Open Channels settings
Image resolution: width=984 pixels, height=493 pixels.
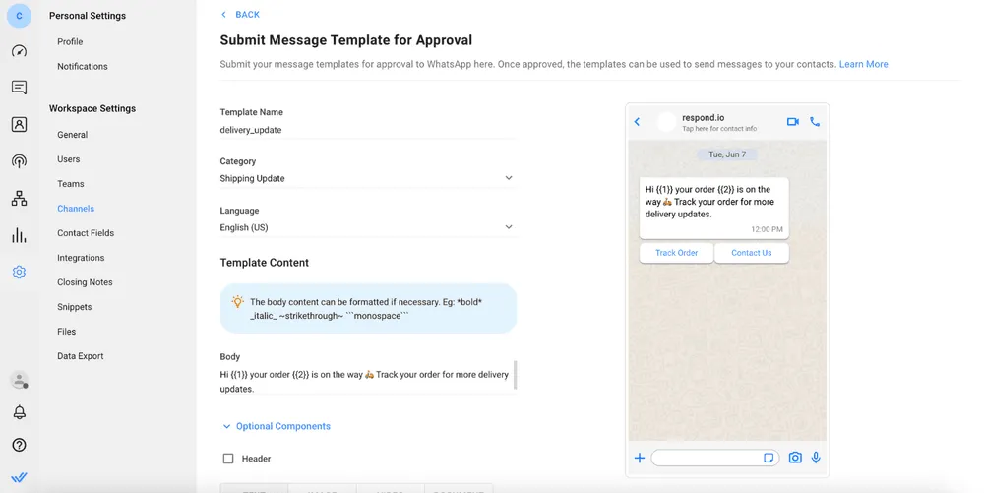(x=76, y=209)
